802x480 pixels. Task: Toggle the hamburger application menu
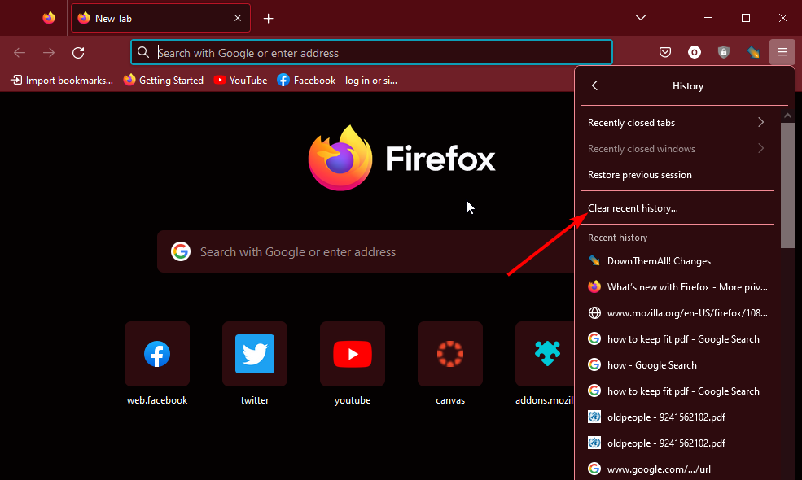point(782,52)
